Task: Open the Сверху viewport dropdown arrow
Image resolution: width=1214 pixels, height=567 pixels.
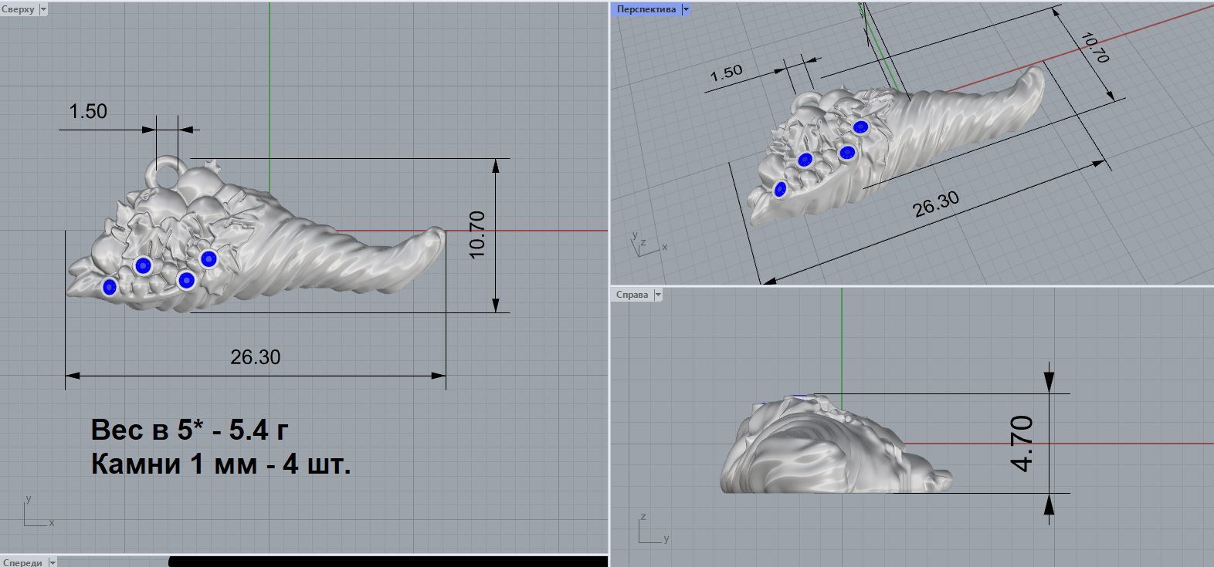Action: coord(43,9)
